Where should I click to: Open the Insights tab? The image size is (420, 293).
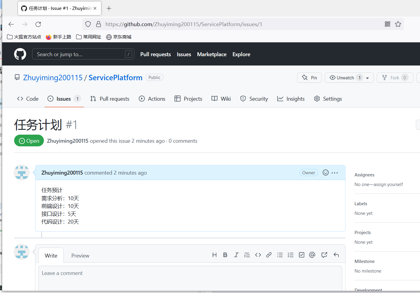point(291,99)
